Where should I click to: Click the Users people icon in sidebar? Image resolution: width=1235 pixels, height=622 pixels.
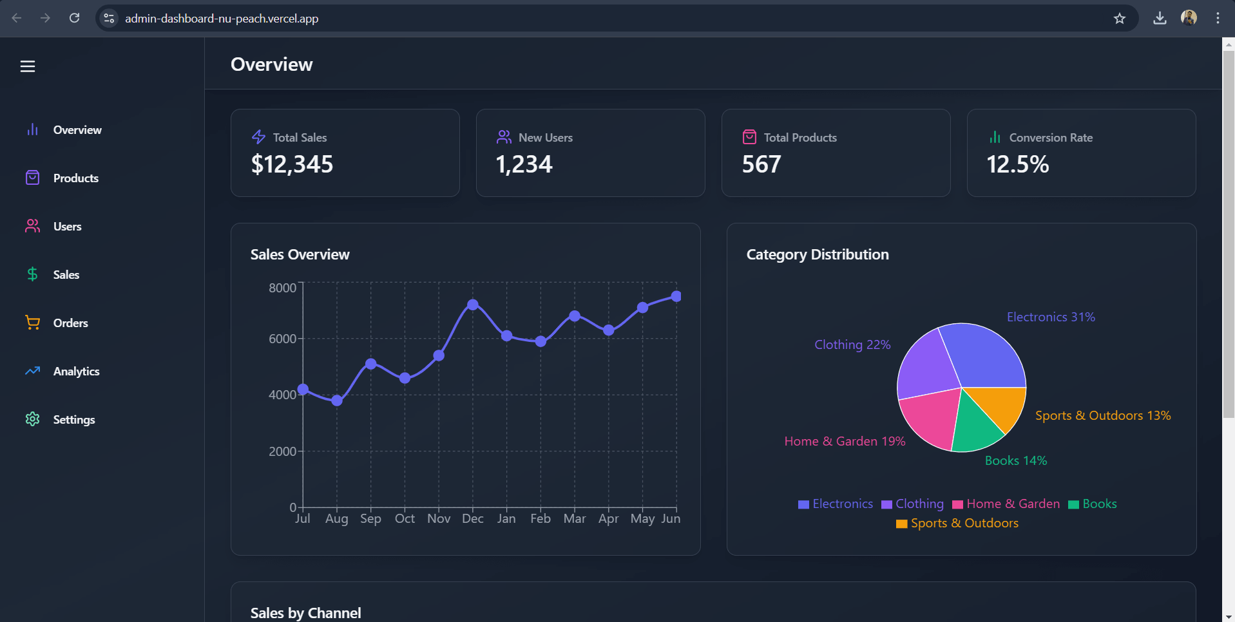[32, 226]
